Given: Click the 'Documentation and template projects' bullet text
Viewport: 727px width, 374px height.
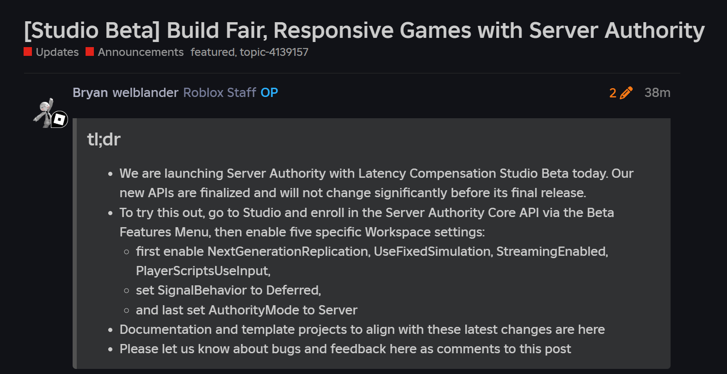Looking at the screenshot, I should pyautogui.click(x=362, y=329).
